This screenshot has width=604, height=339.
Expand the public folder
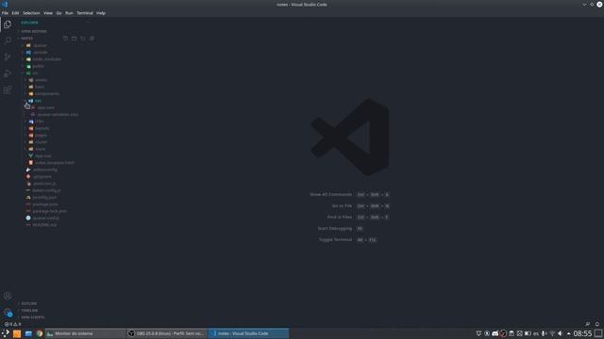[x=38, y=66]
